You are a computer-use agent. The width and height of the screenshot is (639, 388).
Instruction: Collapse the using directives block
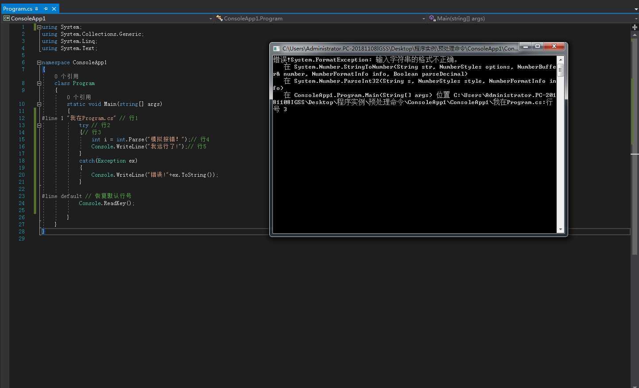coord(39,27)
